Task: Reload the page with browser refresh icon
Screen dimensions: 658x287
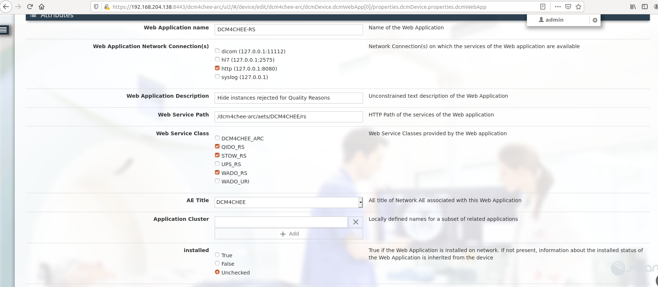Action: click(x=30, y=7)
